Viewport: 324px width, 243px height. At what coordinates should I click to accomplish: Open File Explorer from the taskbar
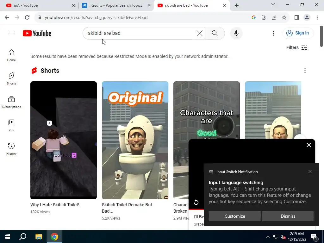[39, 237]
